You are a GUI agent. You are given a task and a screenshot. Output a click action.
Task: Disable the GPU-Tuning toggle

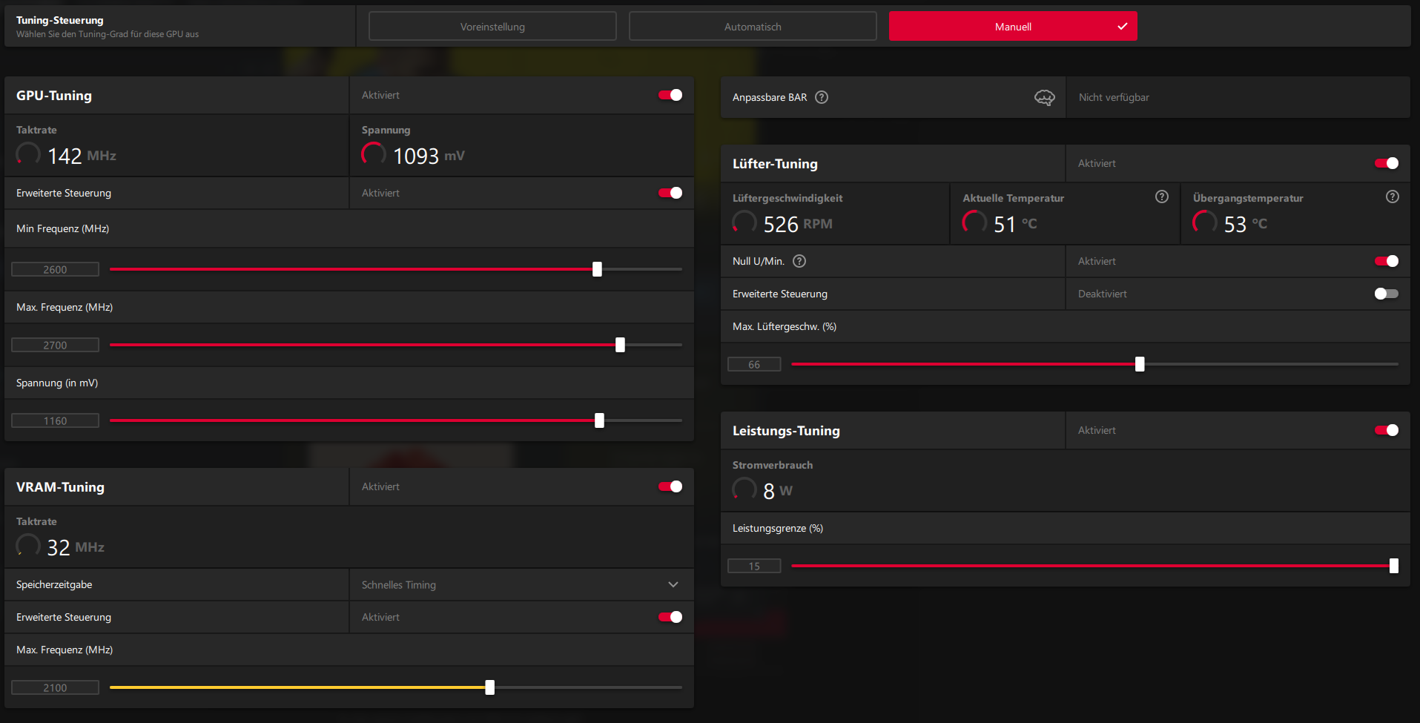(670, 95)
